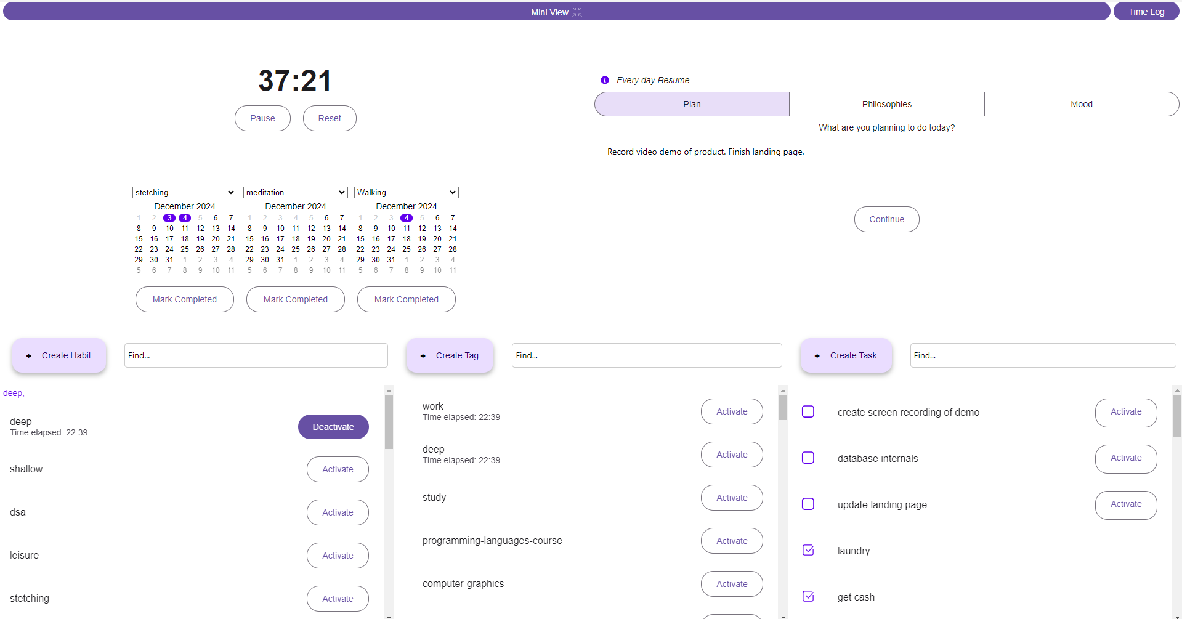Click the plus icon on Create Habit
This screenshot has height=619, width=1182.
[29, 356]
